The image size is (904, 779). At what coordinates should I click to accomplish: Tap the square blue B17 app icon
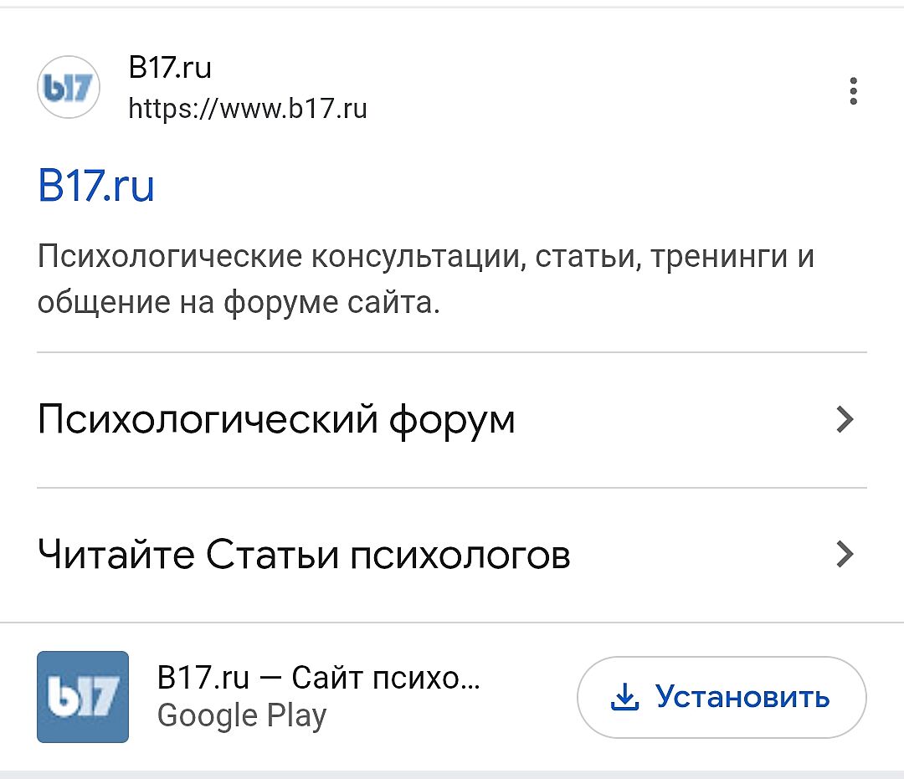(x=83, y=696)
